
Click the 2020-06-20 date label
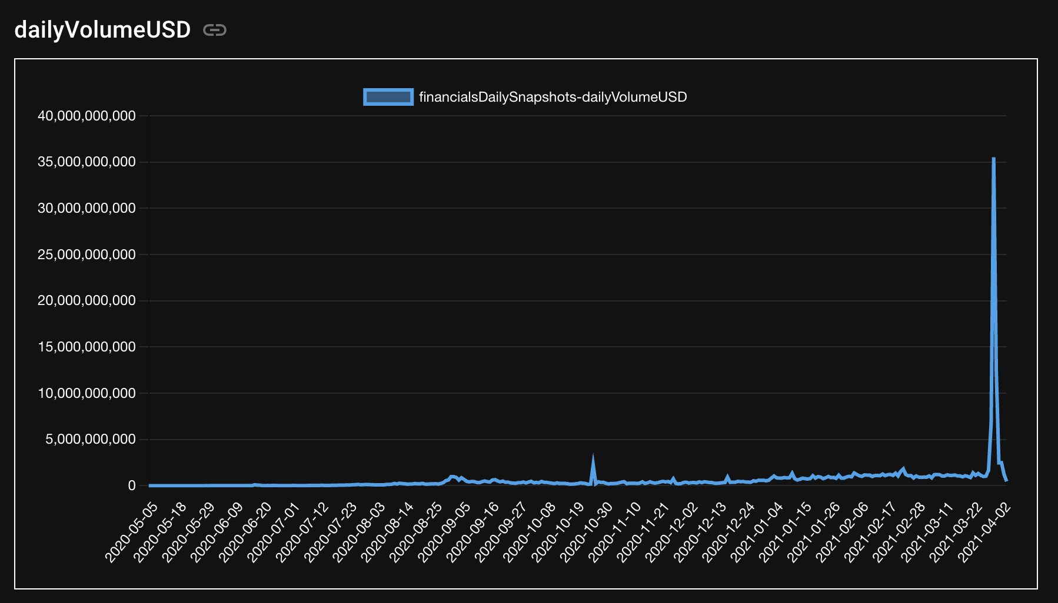245,532
